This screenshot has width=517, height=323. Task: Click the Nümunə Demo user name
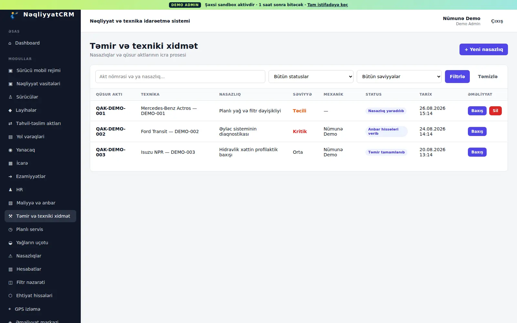pyautogui.click(x=461, y=18)
